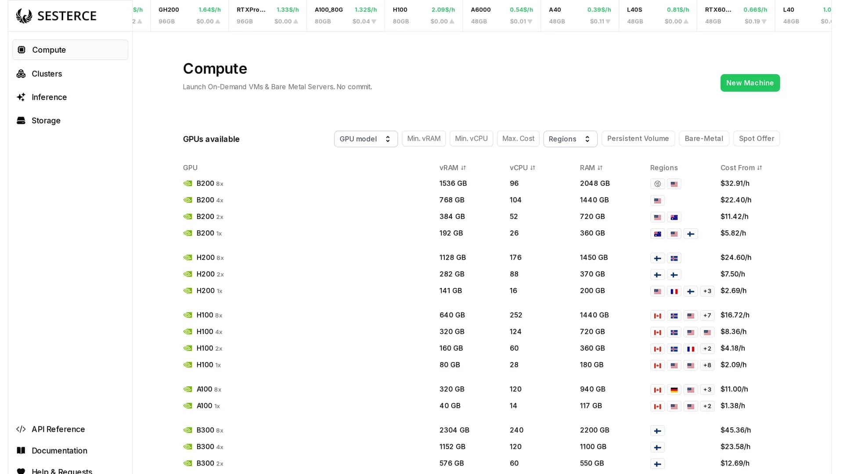Select the A100_80G ticker card
The height and width of the screenshot is (474, 843).
(x=346, y=15)
